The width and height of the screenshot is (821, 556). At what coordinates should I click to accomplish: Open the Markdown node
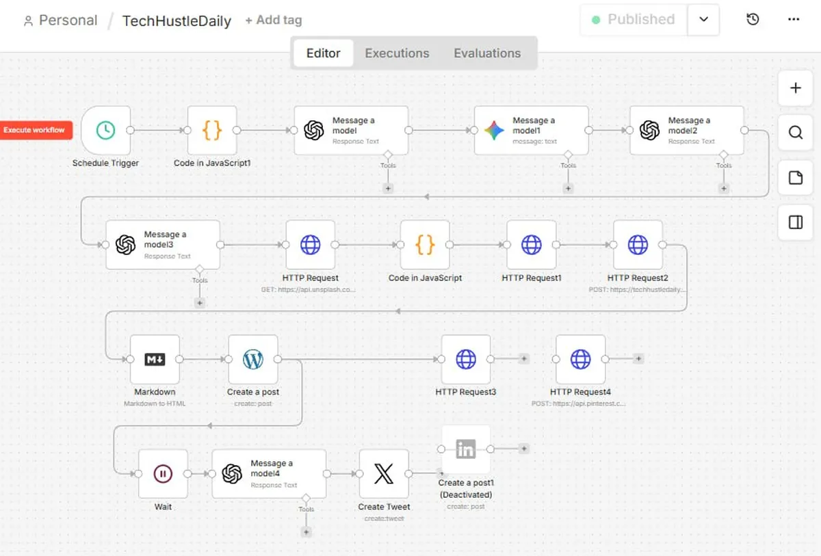(155, 359)
